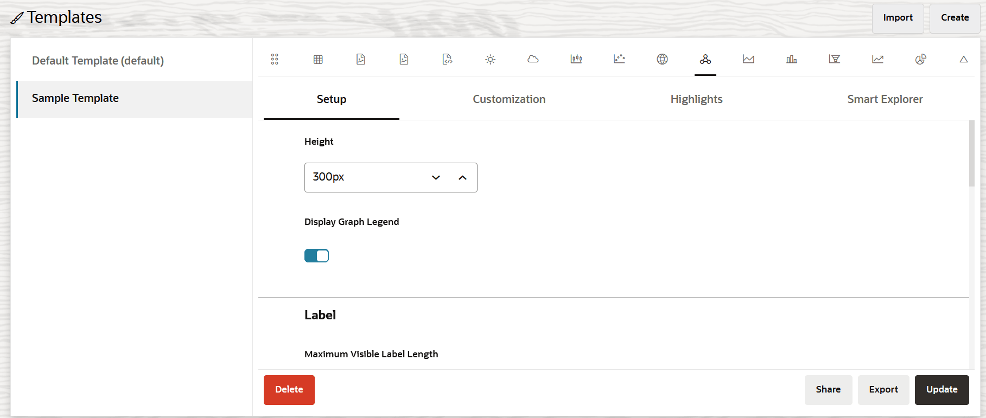
Task: Select the sun icon
Action: (x=490, y=59)
